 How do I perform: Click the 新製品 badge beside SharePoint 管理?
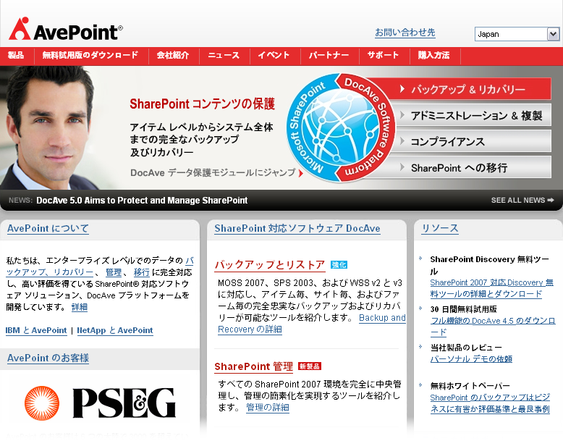309,366
